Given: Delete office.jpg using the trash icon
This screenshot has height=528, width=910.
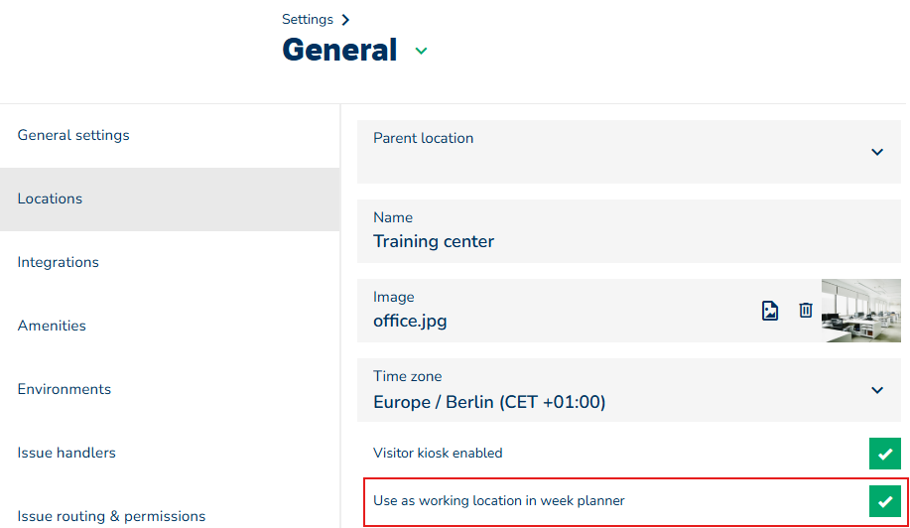Looking at the screenshot, I should pyautogui.click(x=806, y=311).
